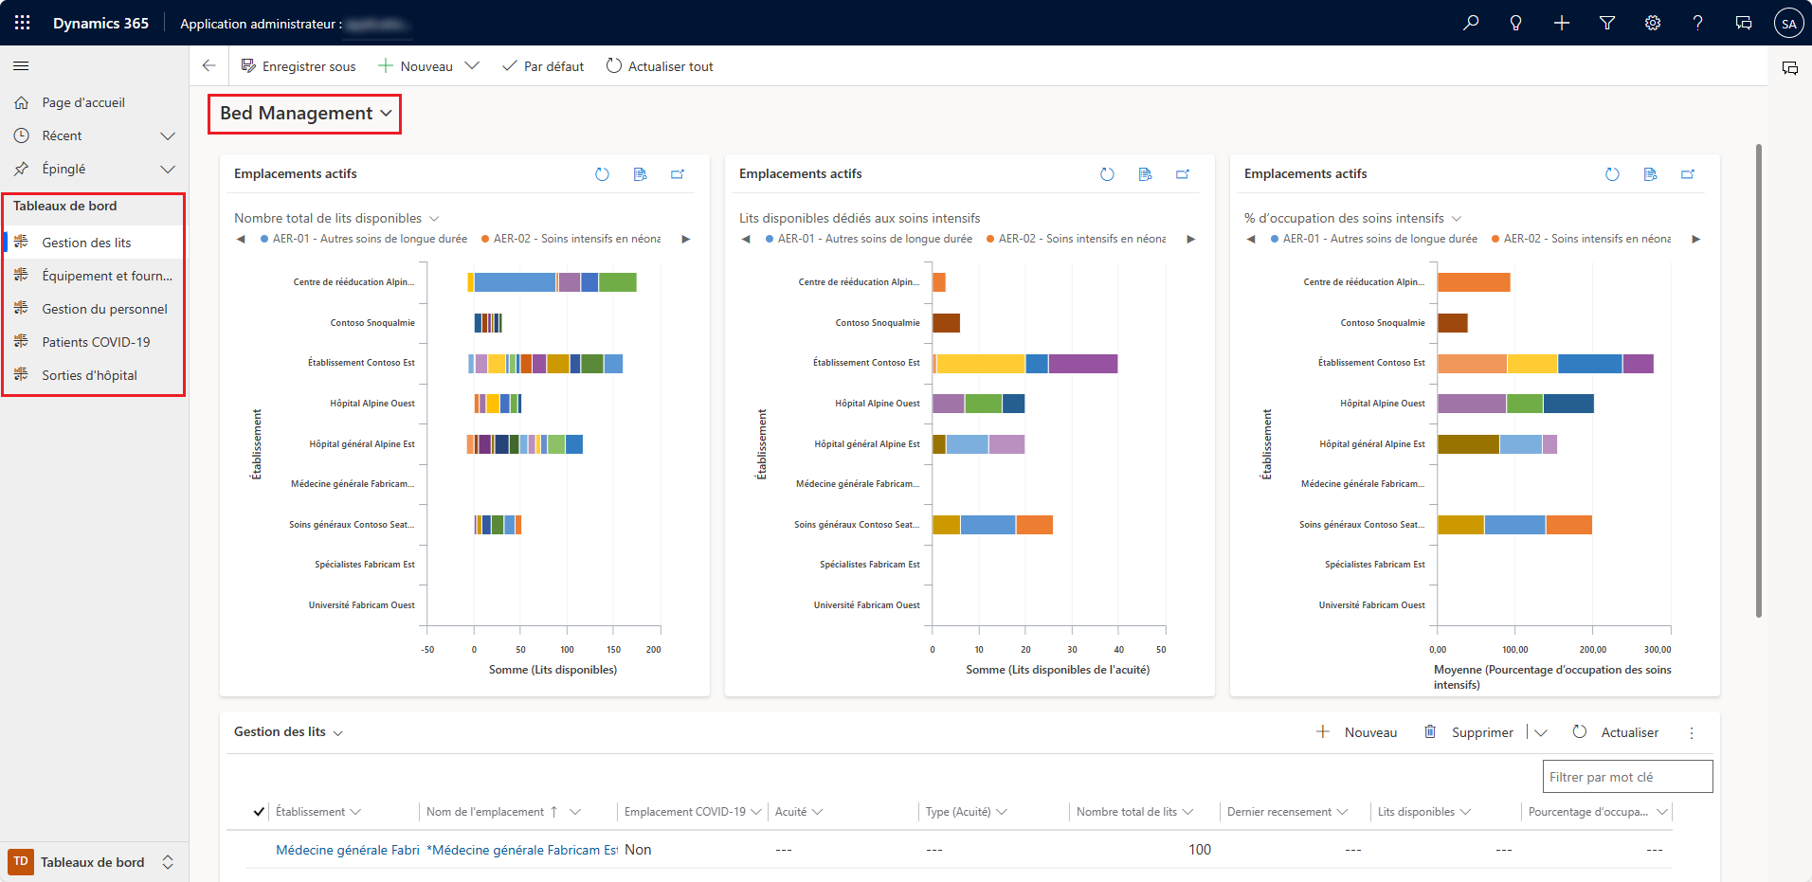Click AER-01 blue legend marker in first chart
Viewport: 1812px width, 882px height.
coord(265,240)
